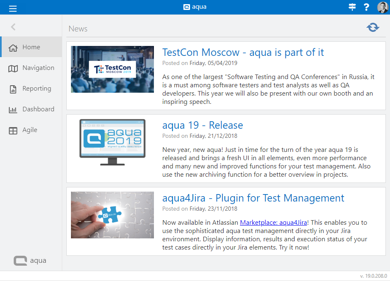Image resolution: width=390 pixels, height=281 pixels.
Task: Open aqua4Jira Plugin for Test Management headline
Action: [x=253, y=198]
